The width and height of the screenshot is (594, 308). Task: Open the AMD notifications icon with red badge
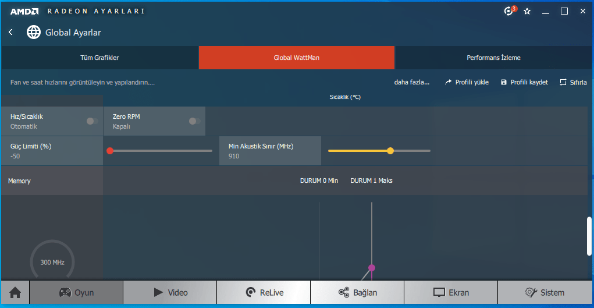[x=510, y=11]
